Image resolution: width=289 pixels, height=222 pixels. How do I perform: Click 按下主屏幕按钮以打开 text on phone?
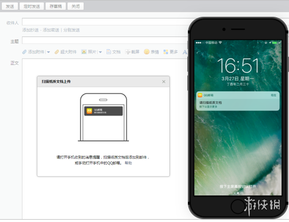[x=238, y=187]
